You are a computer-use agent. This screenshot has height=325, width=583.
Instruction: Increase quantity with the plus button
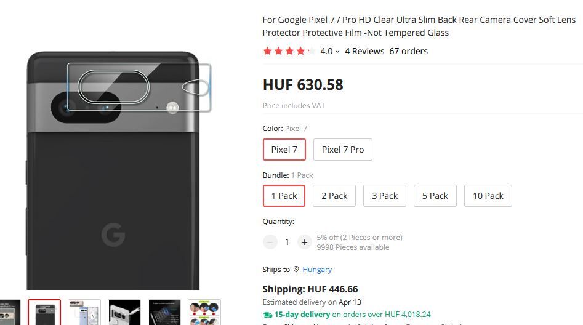pyautogui.click(x=304, y=242)
